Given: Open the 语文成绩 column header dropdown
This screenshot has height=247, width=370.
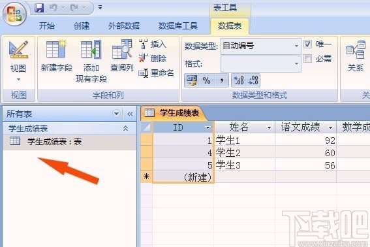Looking at the screenshot, I should [x=331, y=128].
